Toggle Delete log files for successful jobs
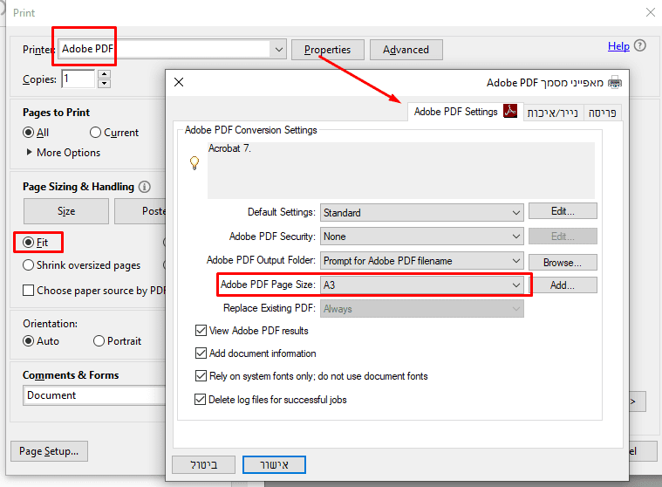 (200, 400)
